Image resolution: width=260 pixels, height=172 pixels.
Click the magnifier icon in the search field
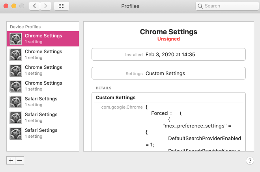pos(200,6)
